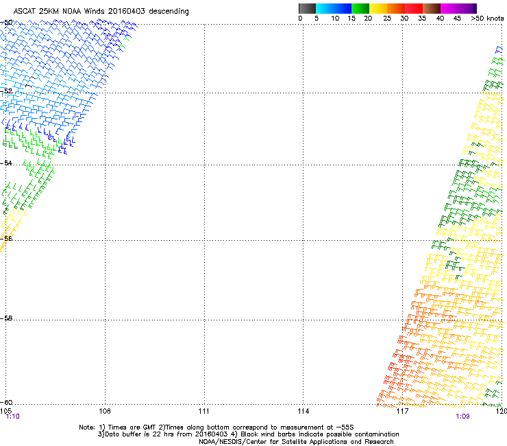Click the latitude label '-56'
Screen dimensions: 507x446
pyautogui.click(x=6, y=238)
